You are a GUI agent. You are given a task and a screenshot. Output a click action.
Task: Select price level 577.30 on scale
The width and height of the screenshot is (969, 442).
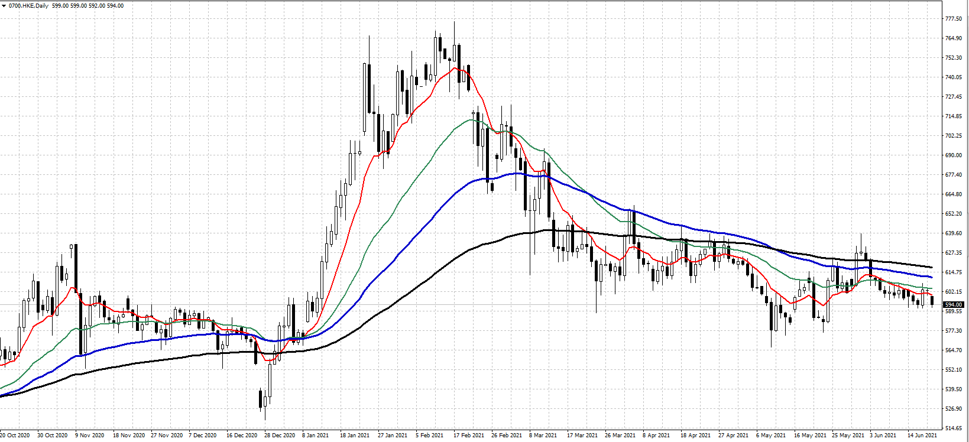[954, 331]
